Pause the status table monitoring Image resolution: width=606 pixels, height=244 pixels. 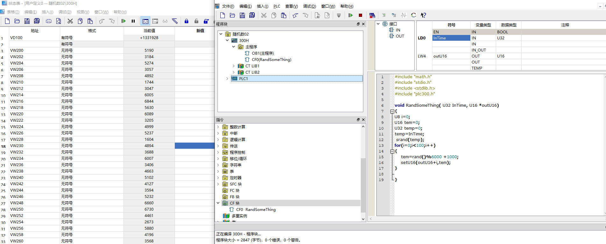pyautogui.click(x=133, y=21)
